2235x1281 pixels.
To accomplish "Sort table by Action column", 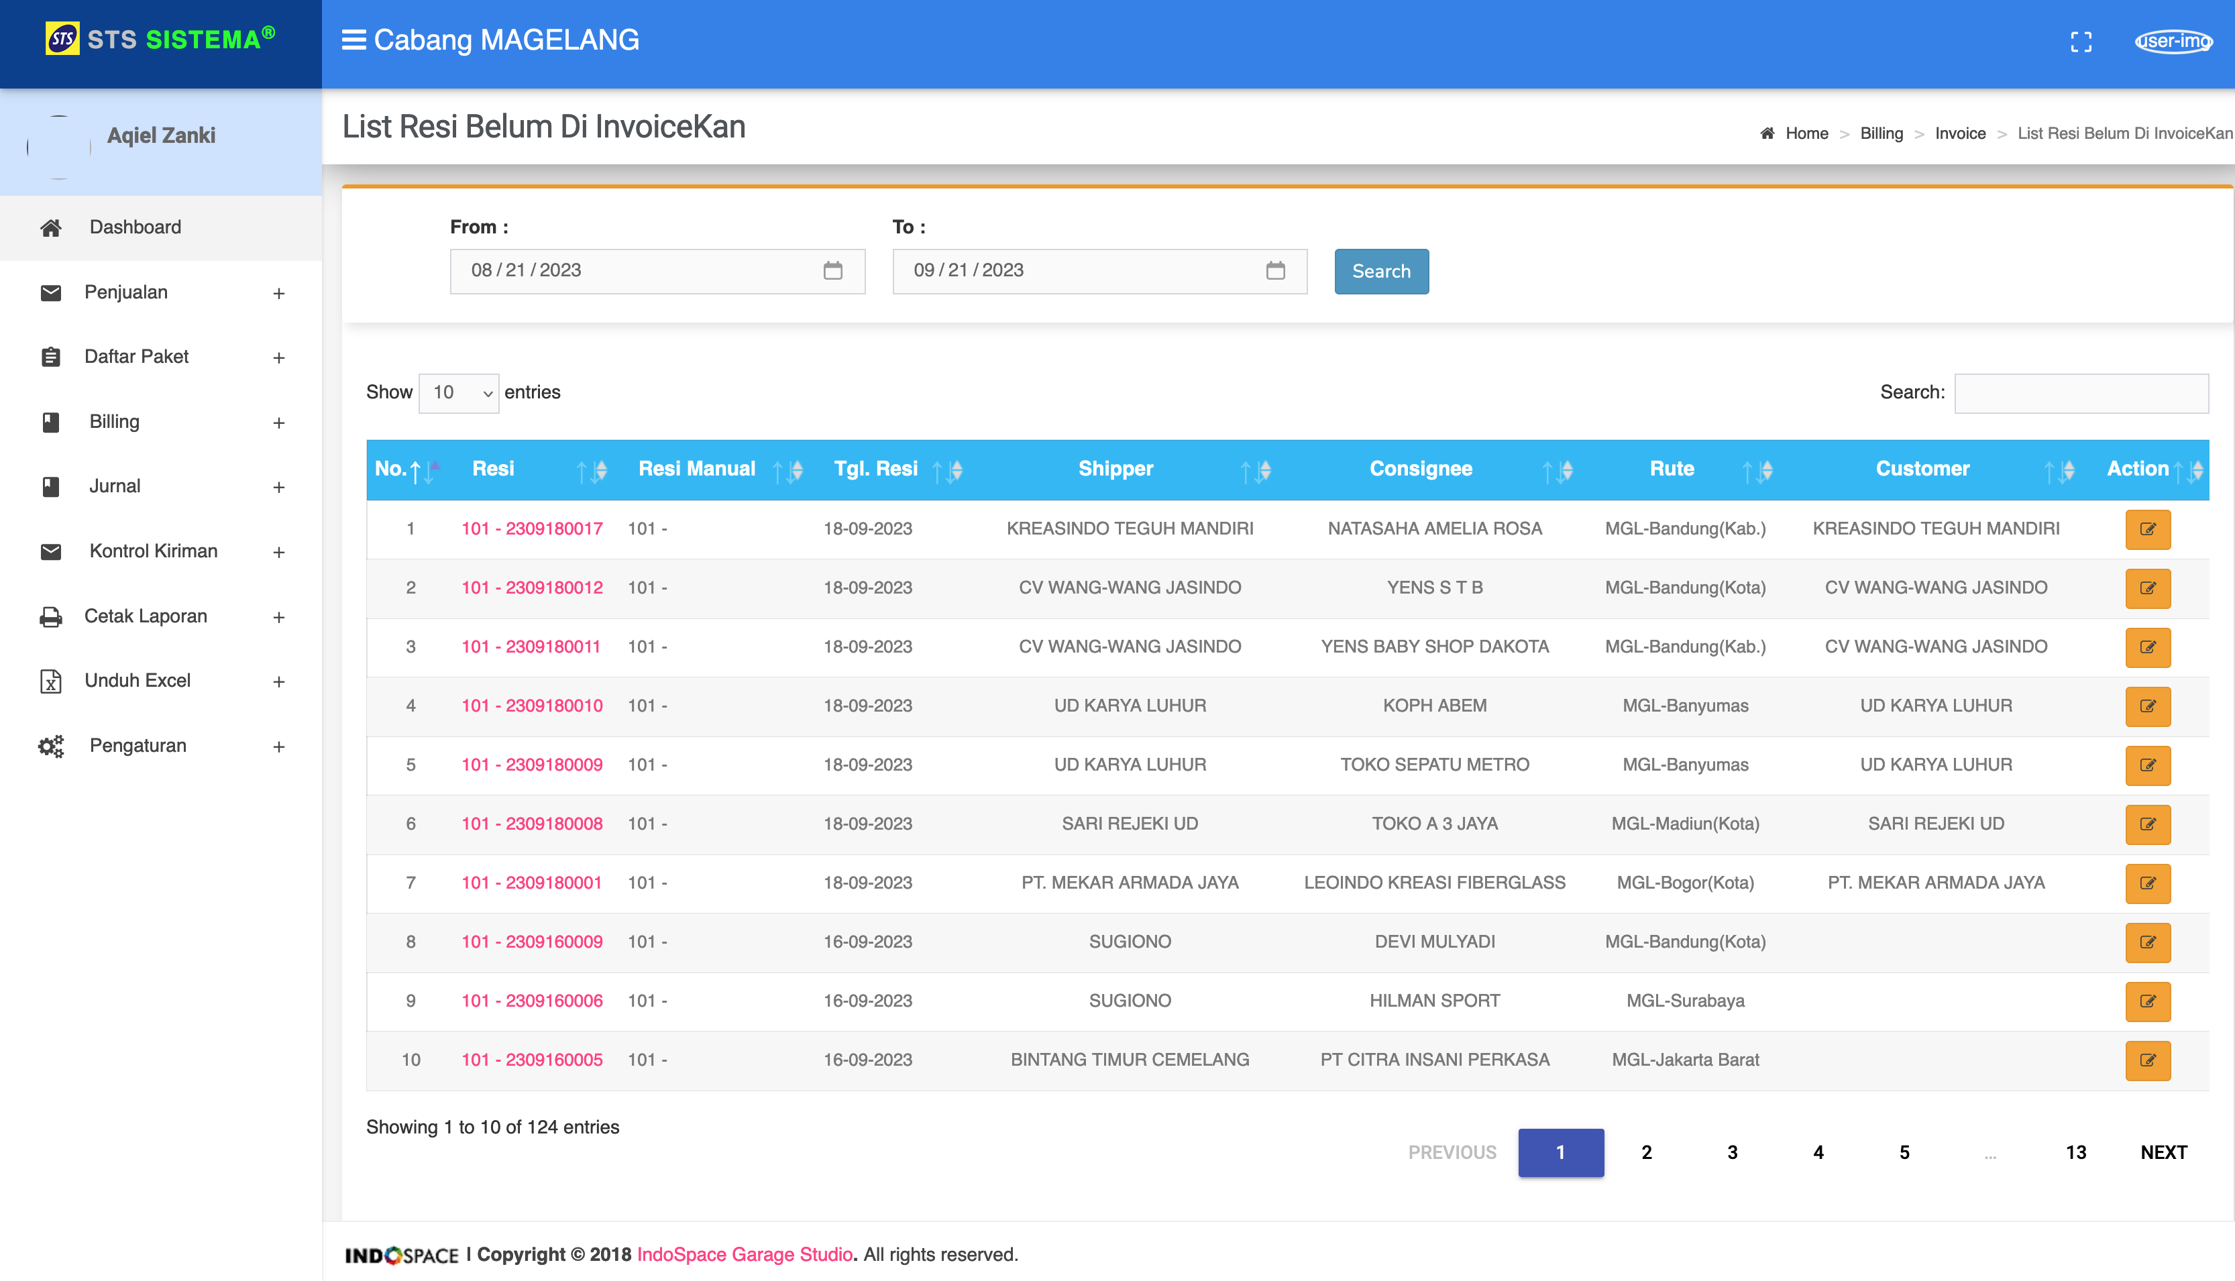I will [2148, 470].
